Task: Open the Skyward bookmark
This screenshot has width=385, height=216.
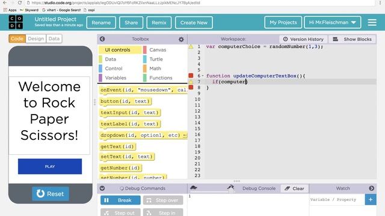Action: 29,10
